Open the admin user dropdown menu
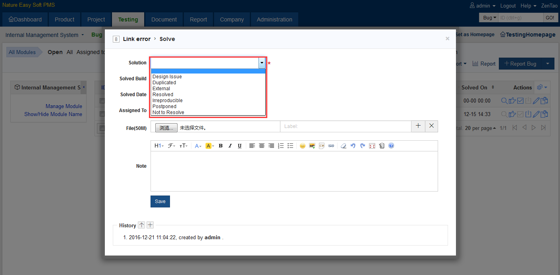Screen dimensions: 560x275 pyautogui.click(x=483, y=6)
